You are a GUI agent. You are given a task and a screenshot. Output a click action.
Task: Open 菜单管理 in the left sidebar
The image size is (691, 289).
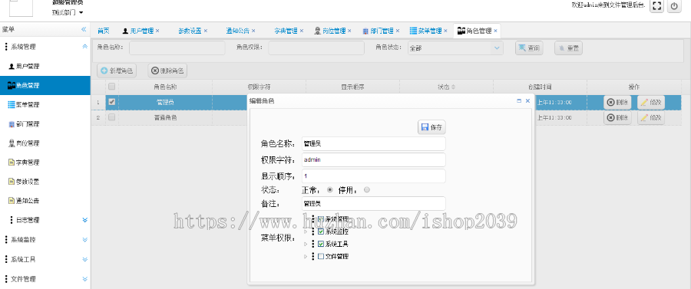(x=24, y=105)
